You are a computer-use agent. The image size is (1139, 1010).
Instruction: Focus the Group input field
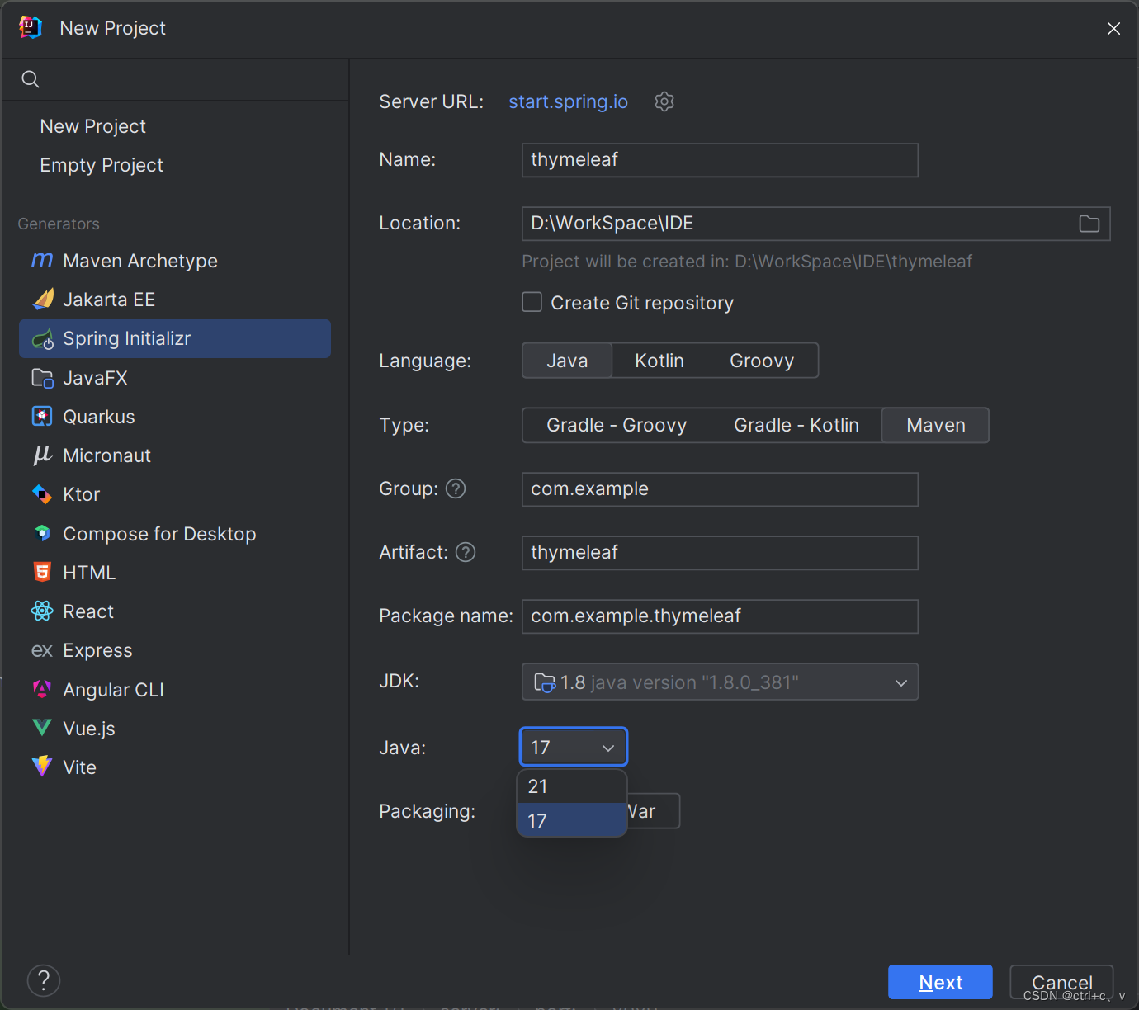tap(720, 489)
